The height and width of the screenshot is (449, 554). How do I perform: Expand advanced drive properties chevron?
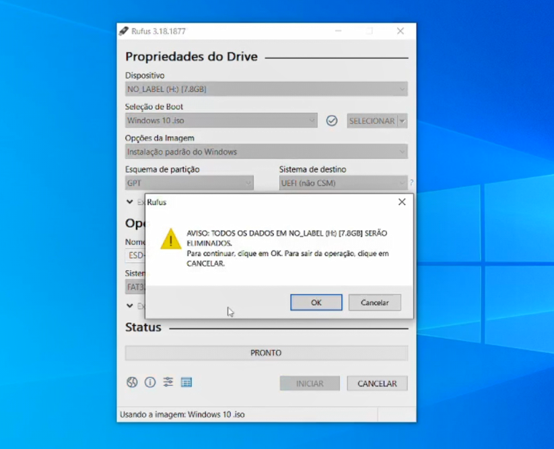click(130, 202)
